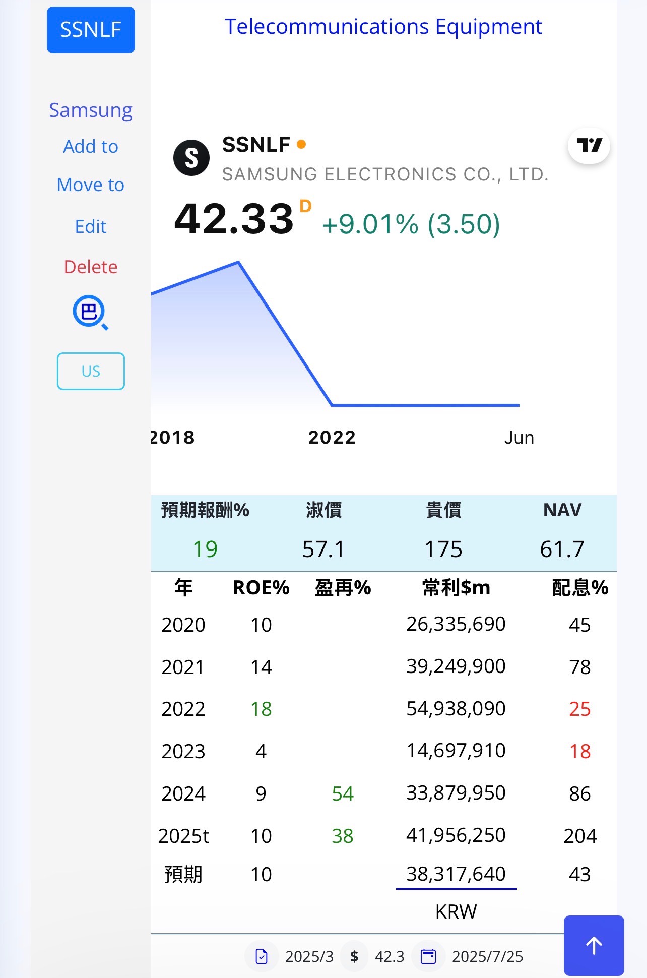The height and width of the screenshot is (978, 647).
Task: Click the 2022 axis label
Action: click(332, 437)
